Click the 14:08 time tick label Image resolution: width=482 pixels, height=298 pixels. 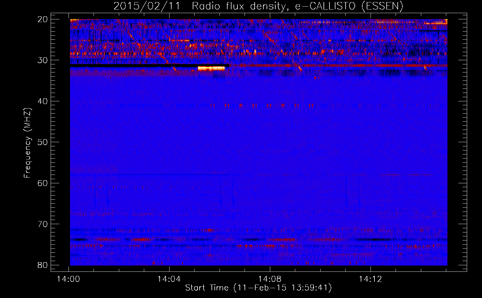(270, 279)
